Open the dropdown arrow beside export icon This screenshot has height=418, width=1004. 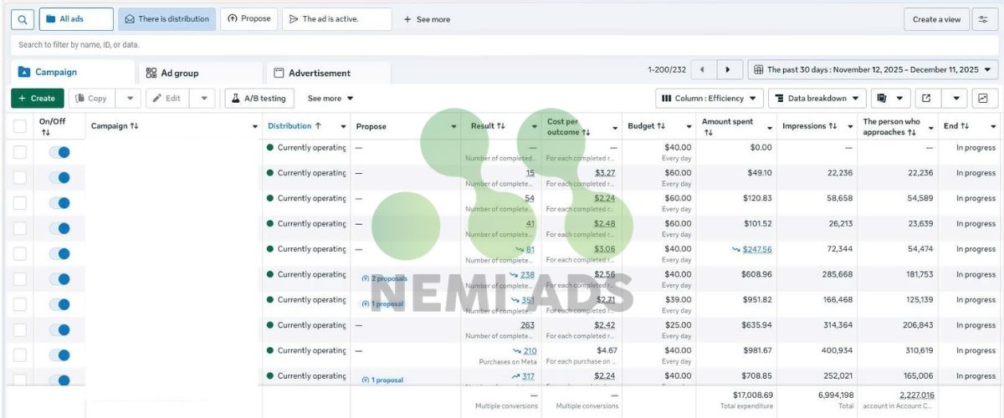[x=956, y=99]
